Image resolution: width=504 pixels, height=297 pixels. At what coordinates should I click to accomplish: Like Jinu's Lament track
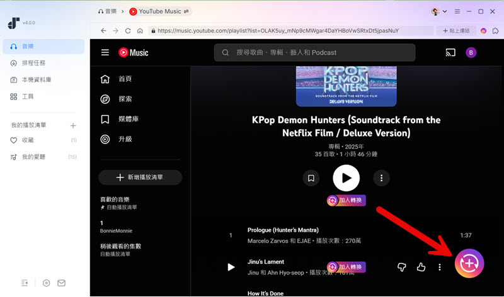pyautogui.click(x=421, y=267)
